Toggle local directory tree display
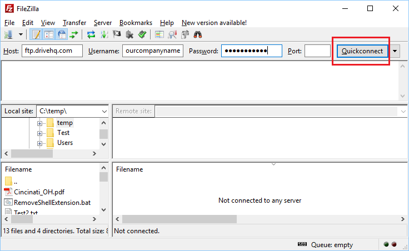The image size is (409, 251). 48,34
